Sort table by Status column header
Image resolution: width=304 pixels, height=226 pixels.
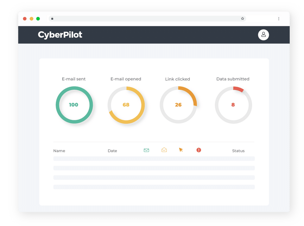(x=238, y=151)
